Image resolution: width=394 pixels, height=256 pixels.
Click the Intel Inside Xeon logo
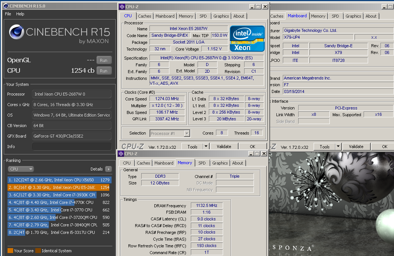(x=247, y=39)
